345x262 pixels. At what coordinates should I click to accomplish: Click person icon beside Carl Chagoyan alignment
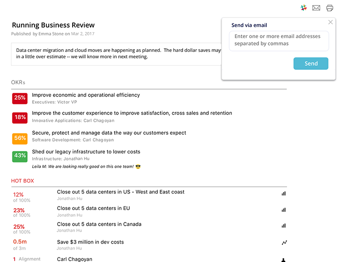coord(283,260)
